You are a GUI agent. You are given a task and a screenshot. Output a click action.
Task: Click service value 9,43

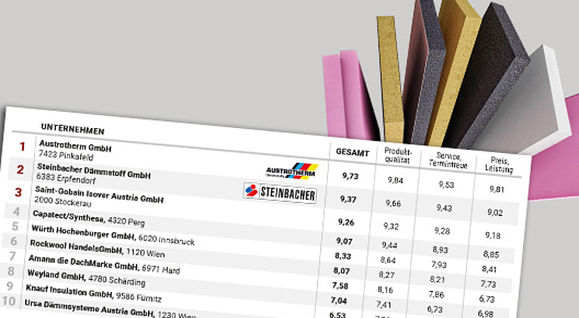tap(444, 208)
